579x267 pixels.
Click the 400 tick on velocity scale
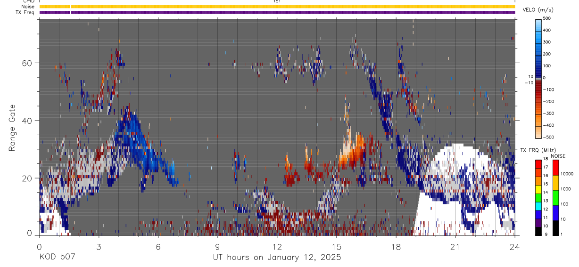coord(548,30)
